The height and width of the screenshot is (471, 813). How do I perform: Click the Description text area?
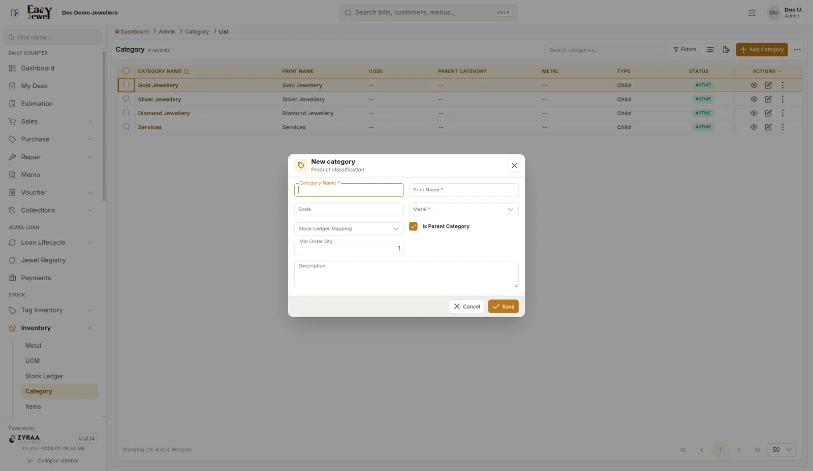tap(406, 275)
